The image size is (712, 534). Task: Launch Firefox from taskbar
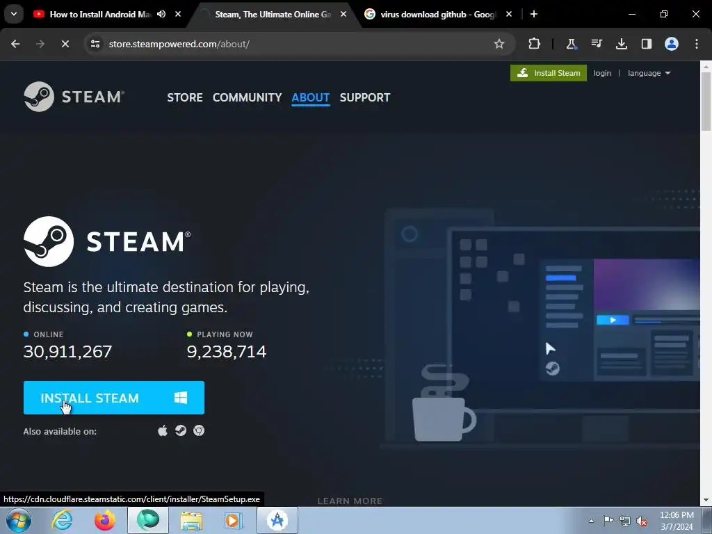(104, 520)
